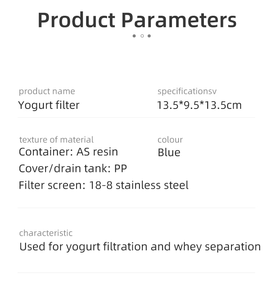This screenshot has height=287, width=275.
Task: Click the left dot under the title
Action: coord(134,36)
